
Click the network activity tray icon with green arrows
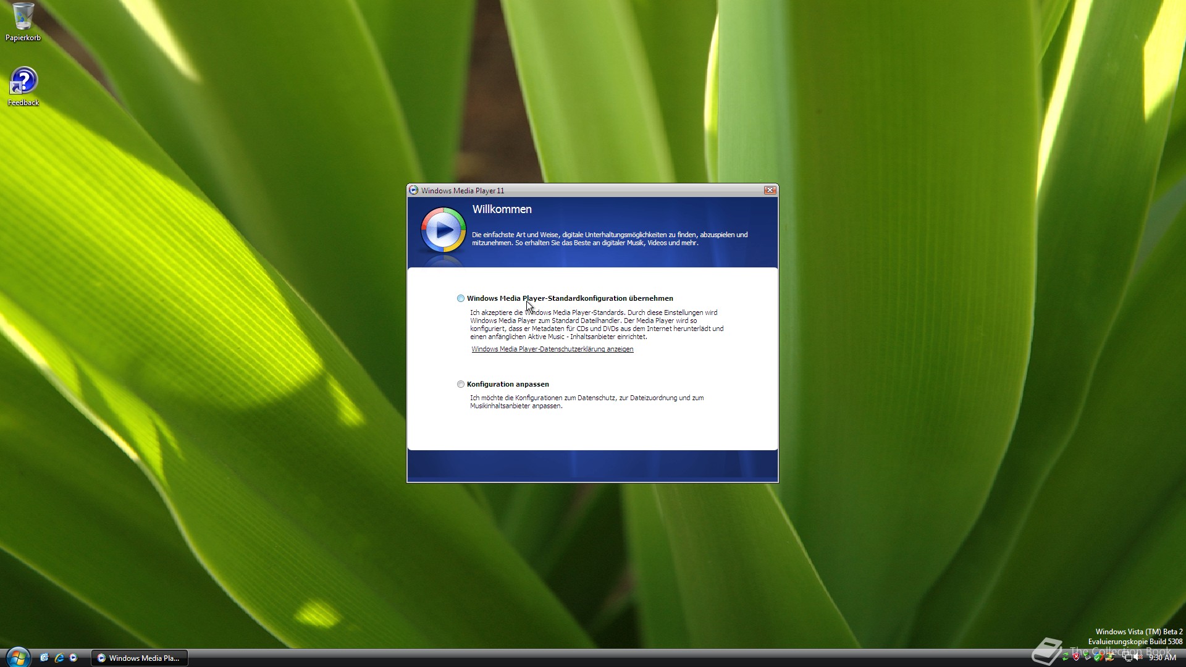pyautogui.click(x=1087, y=657)
